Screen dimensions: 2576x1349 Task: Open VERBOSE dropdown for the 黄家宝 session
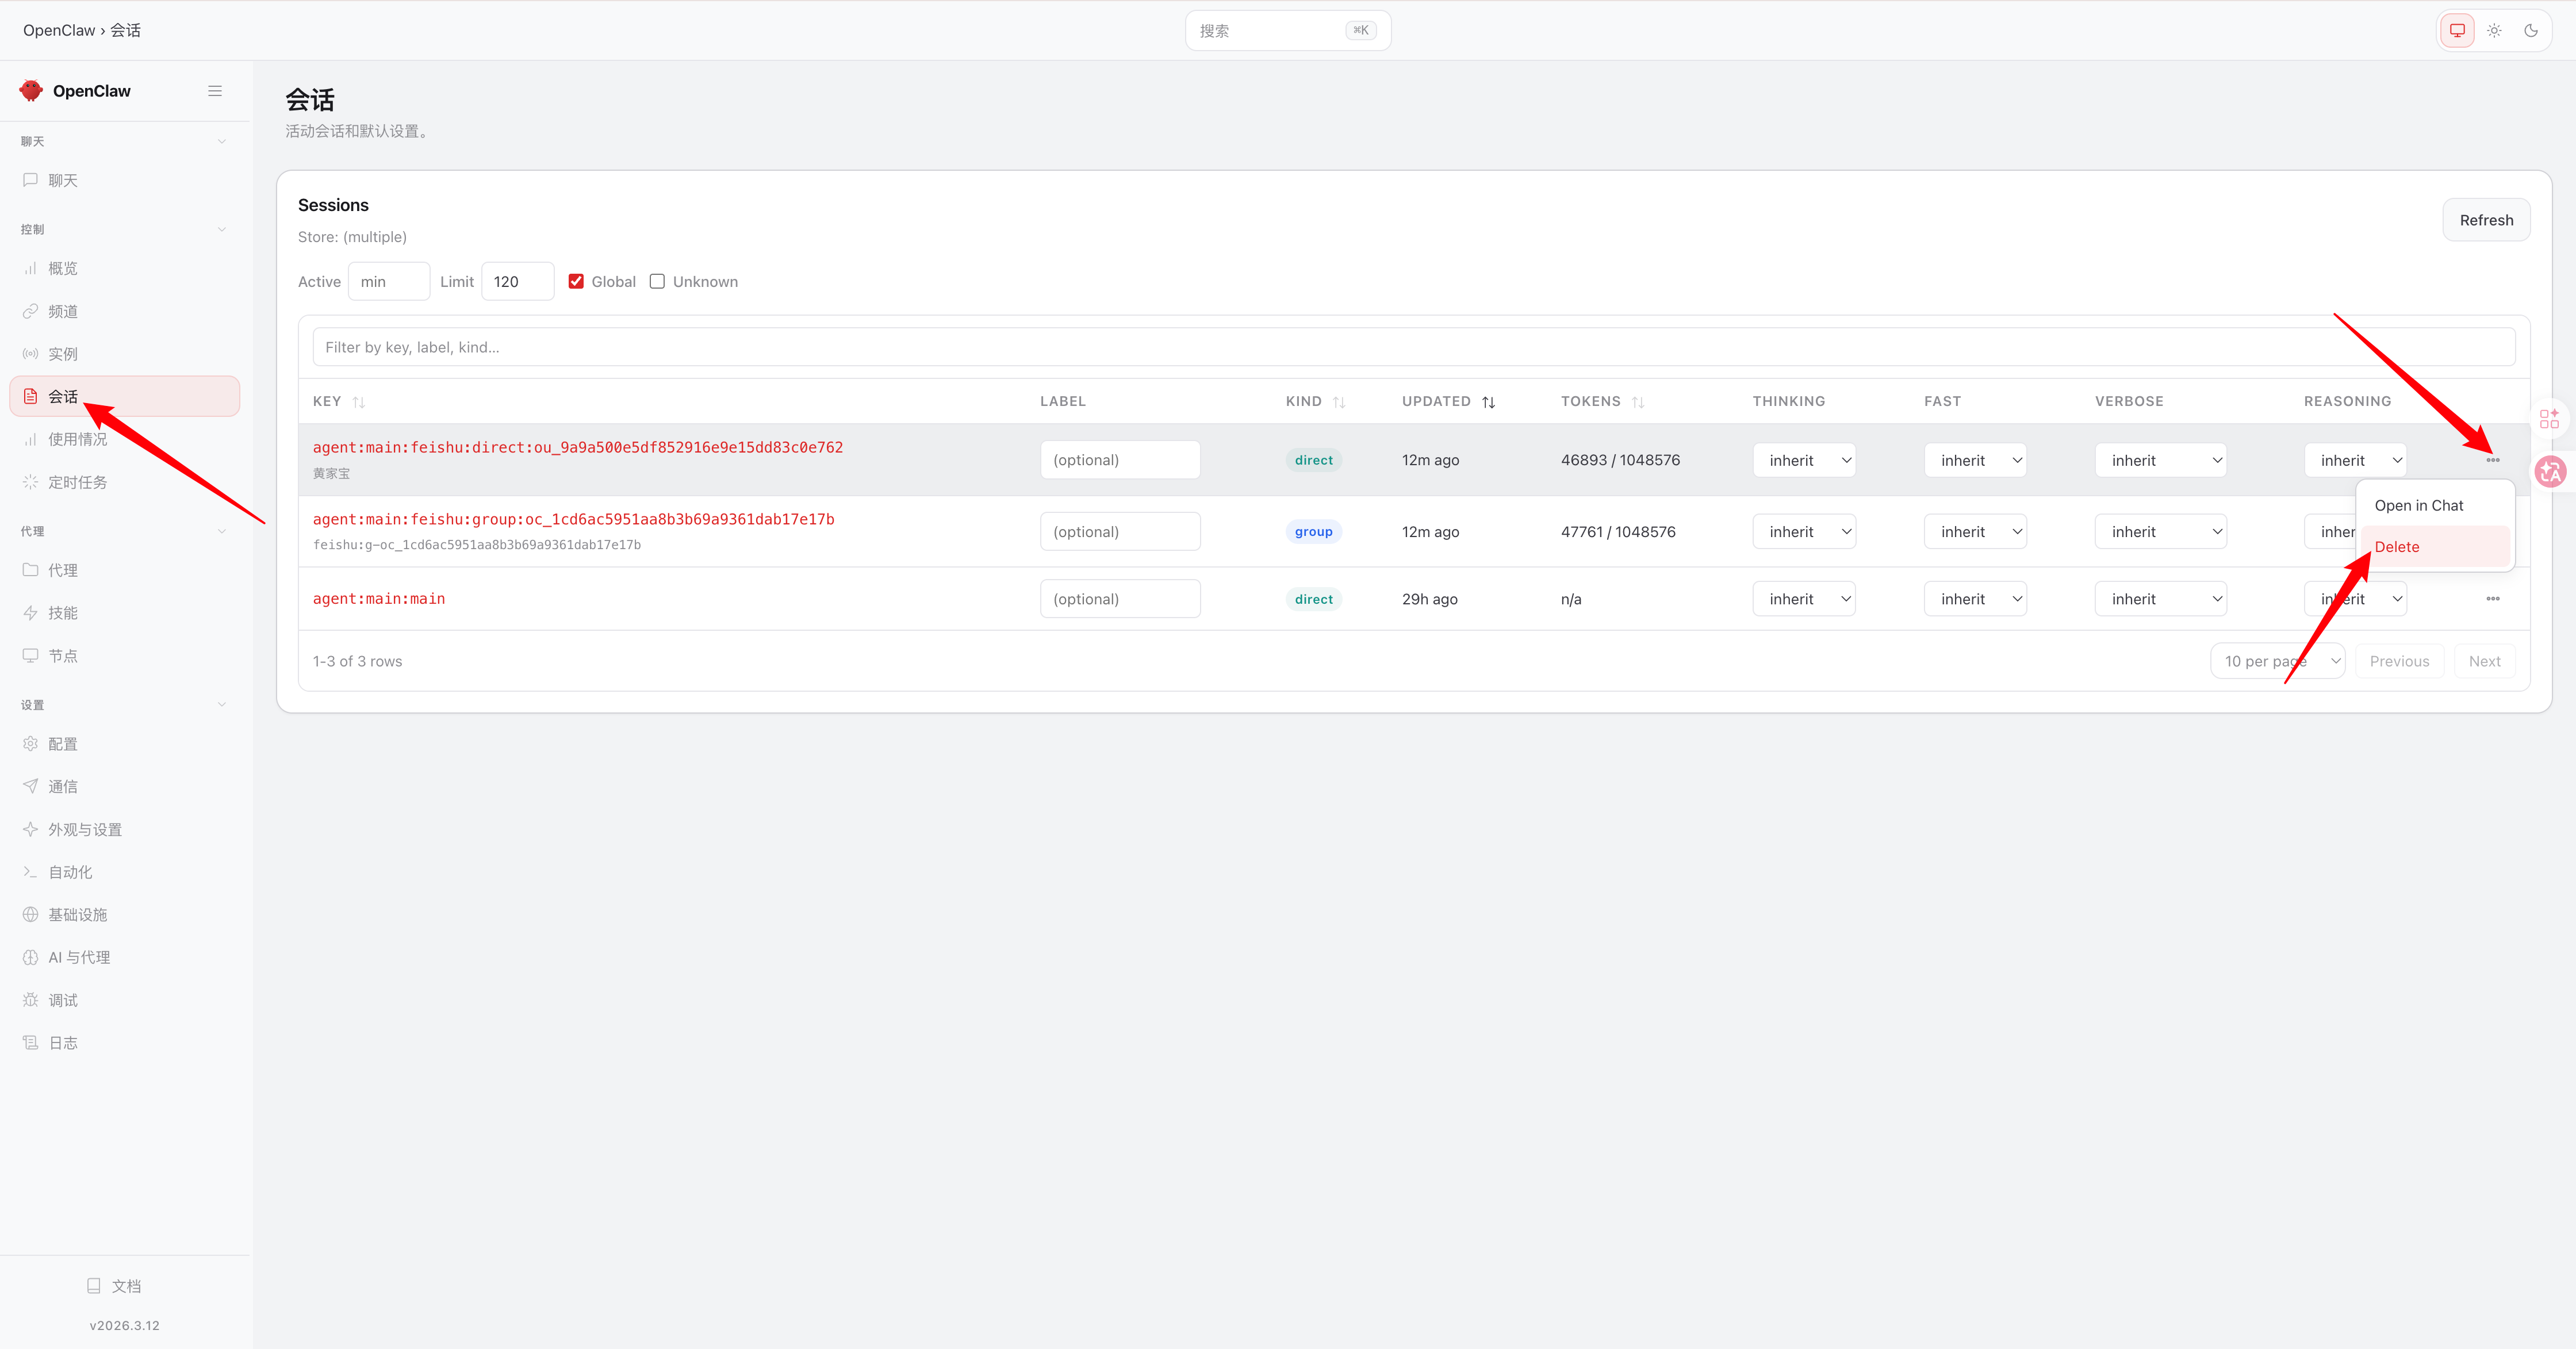[2161, 460]
